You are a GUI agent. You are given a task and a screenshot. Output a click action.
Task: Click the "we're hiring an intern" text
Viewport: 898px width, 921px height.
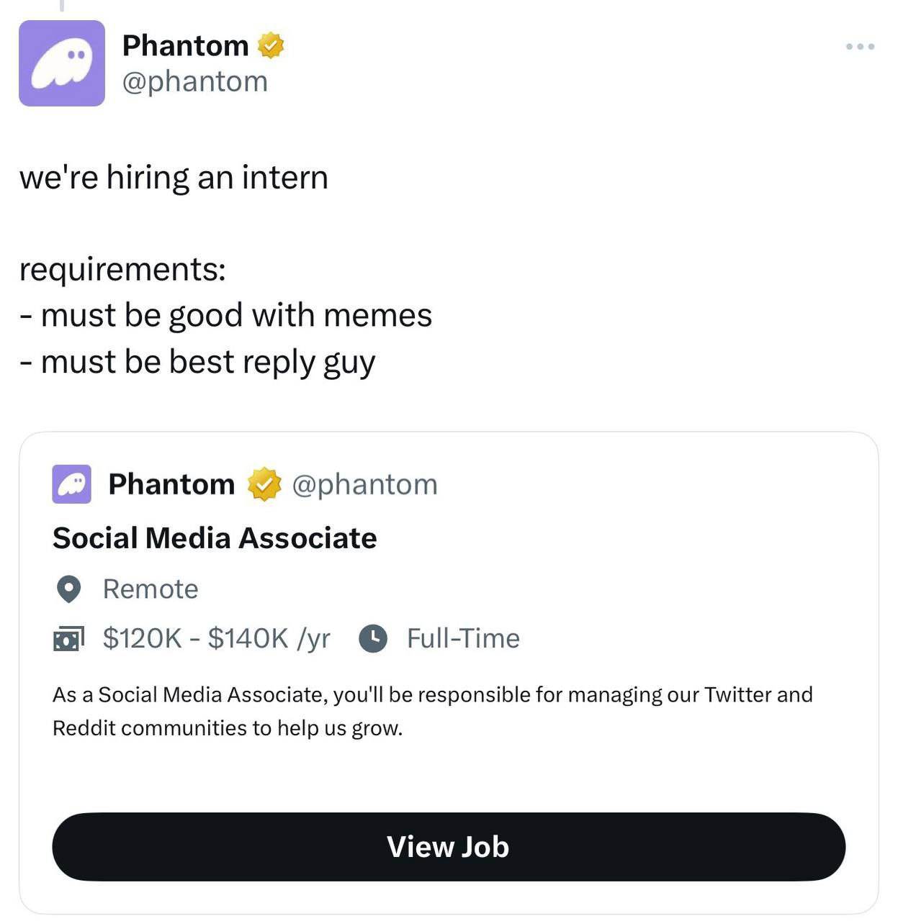point(174,177)
